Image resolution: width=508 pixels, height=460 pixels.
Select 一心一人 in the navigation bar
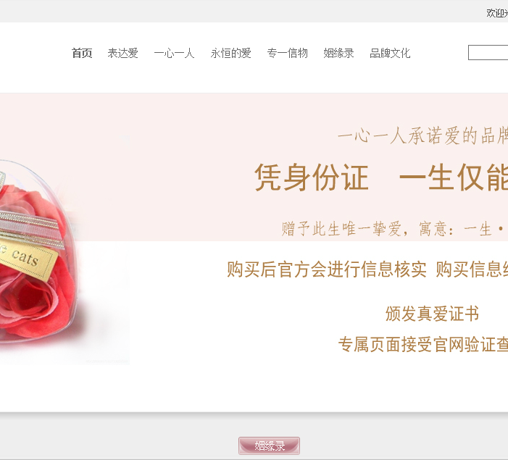pos(175,53)
